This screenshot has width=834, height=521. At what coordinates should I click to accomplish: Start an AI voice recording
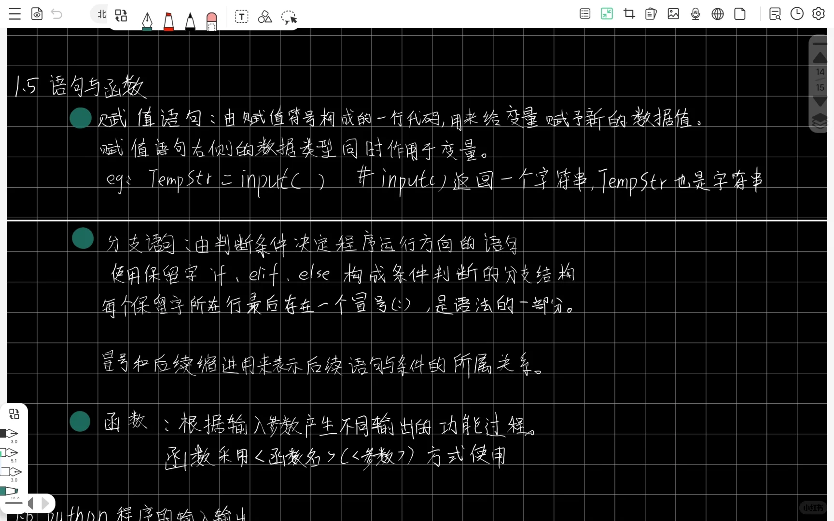[x=695, y=14]
